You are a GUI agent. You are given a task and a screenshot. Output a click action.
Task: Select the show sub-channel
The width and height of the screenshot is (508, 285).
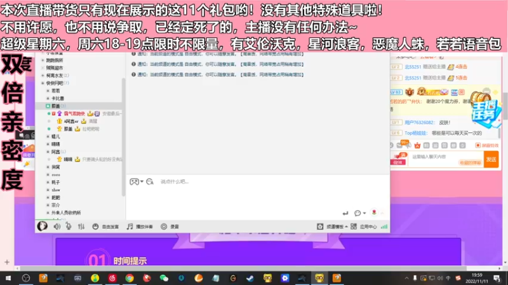pos(55,189)
